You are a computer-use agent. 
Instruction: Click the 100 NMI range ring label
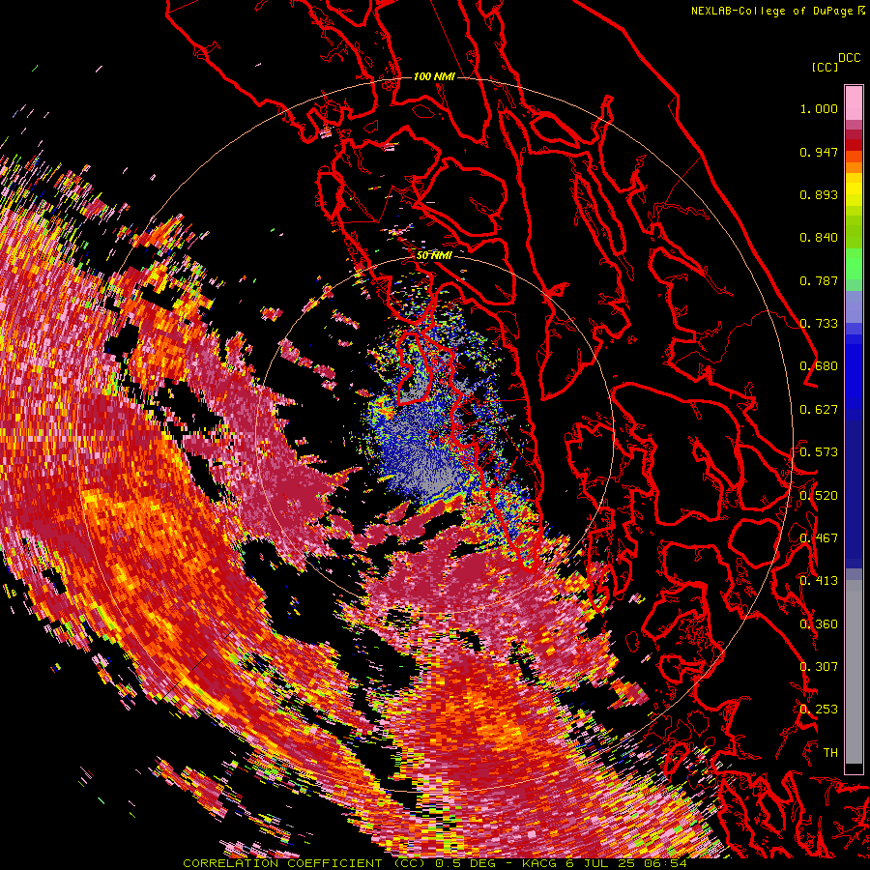434,76
